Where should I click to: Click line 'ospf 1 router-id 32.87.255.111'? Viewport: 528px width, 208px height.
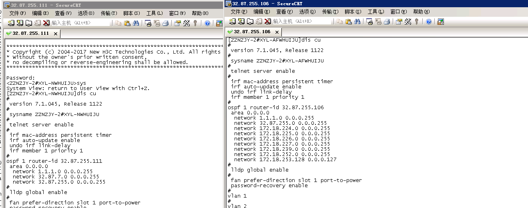pyautogui.click(x=54, y=161)
